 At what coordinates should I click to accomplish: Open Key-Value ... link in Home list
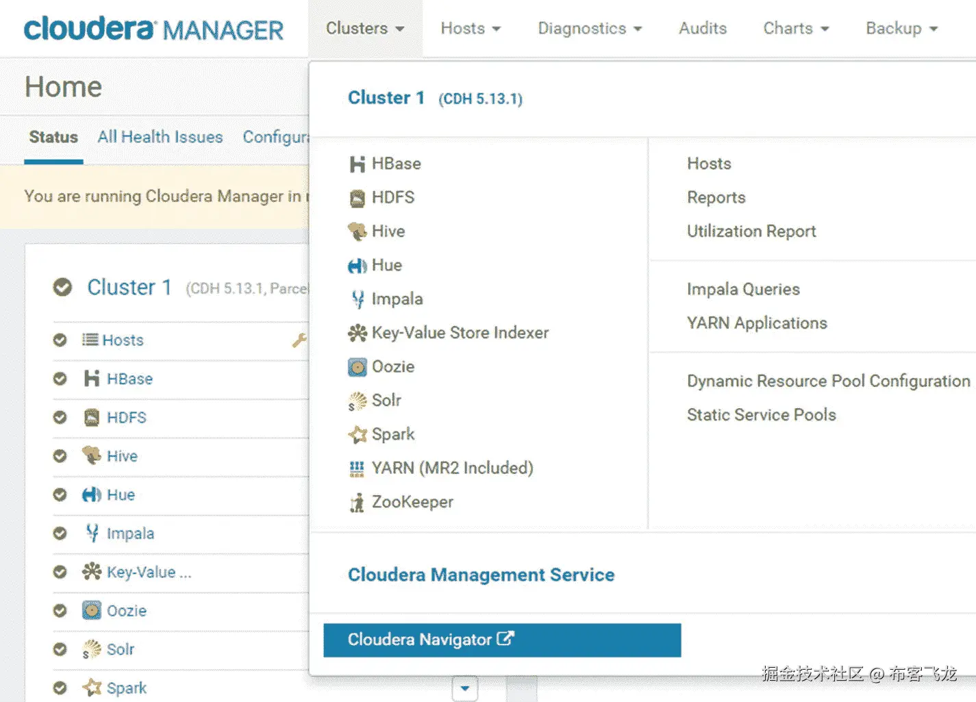pos(149,572)
